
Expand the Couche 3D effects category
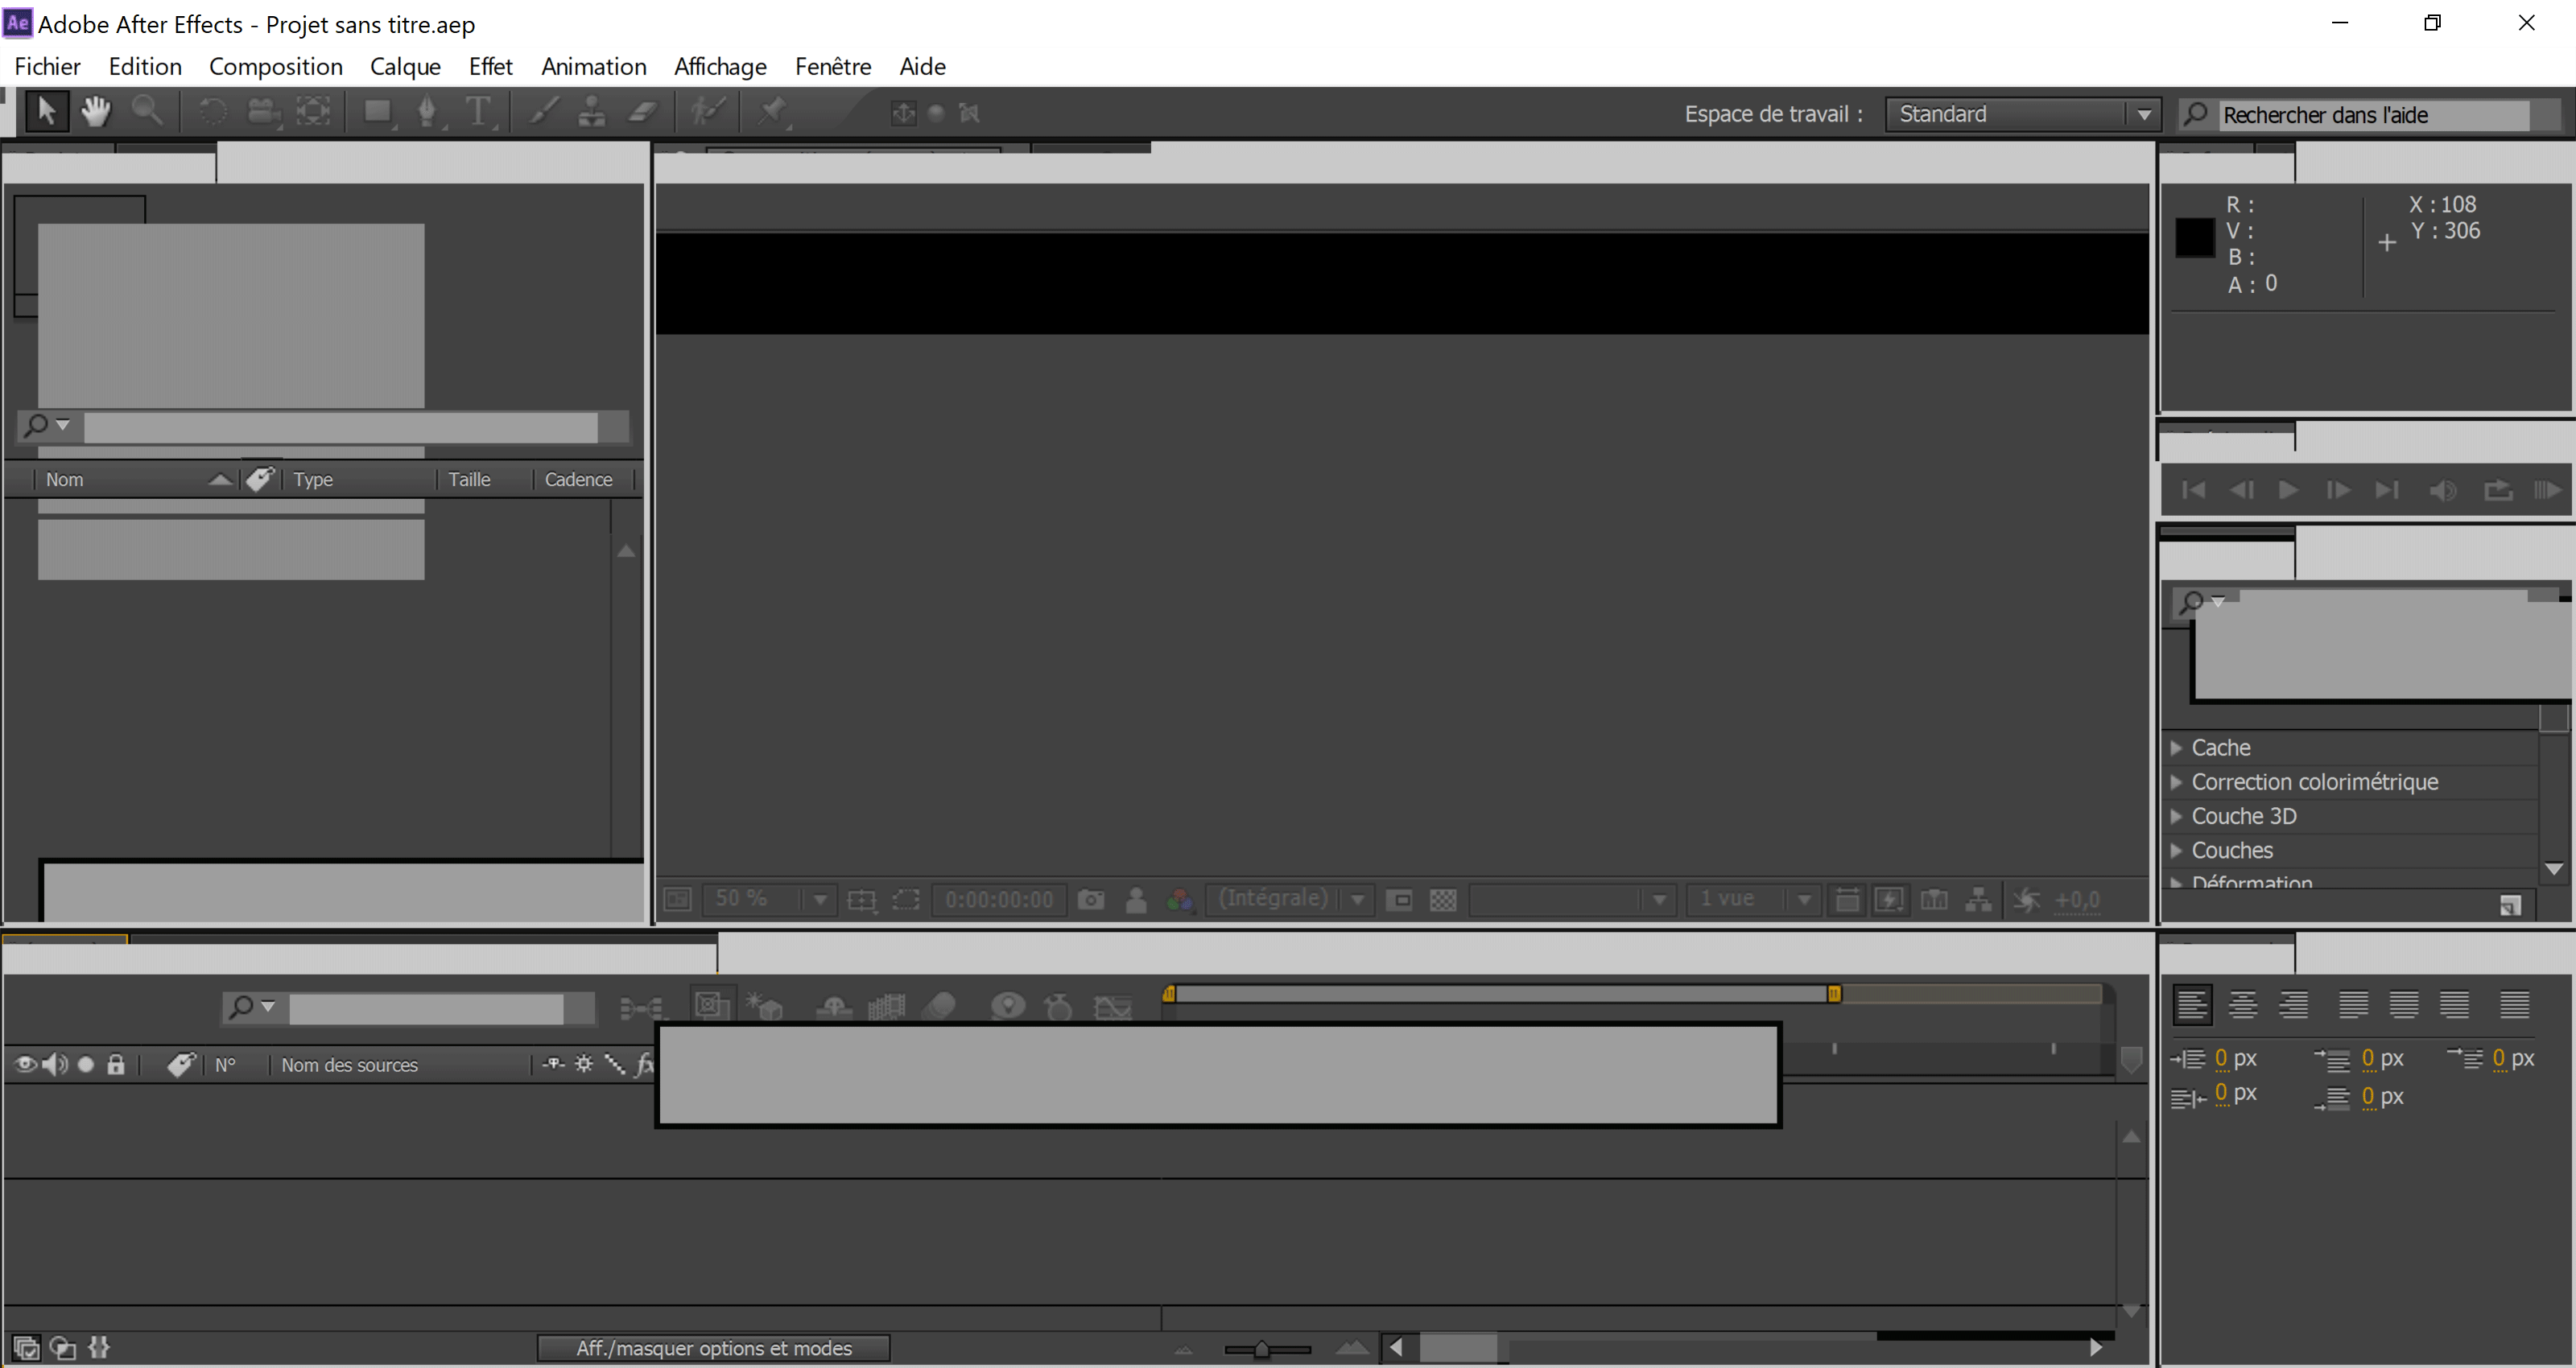click(x=2243, y=816)
